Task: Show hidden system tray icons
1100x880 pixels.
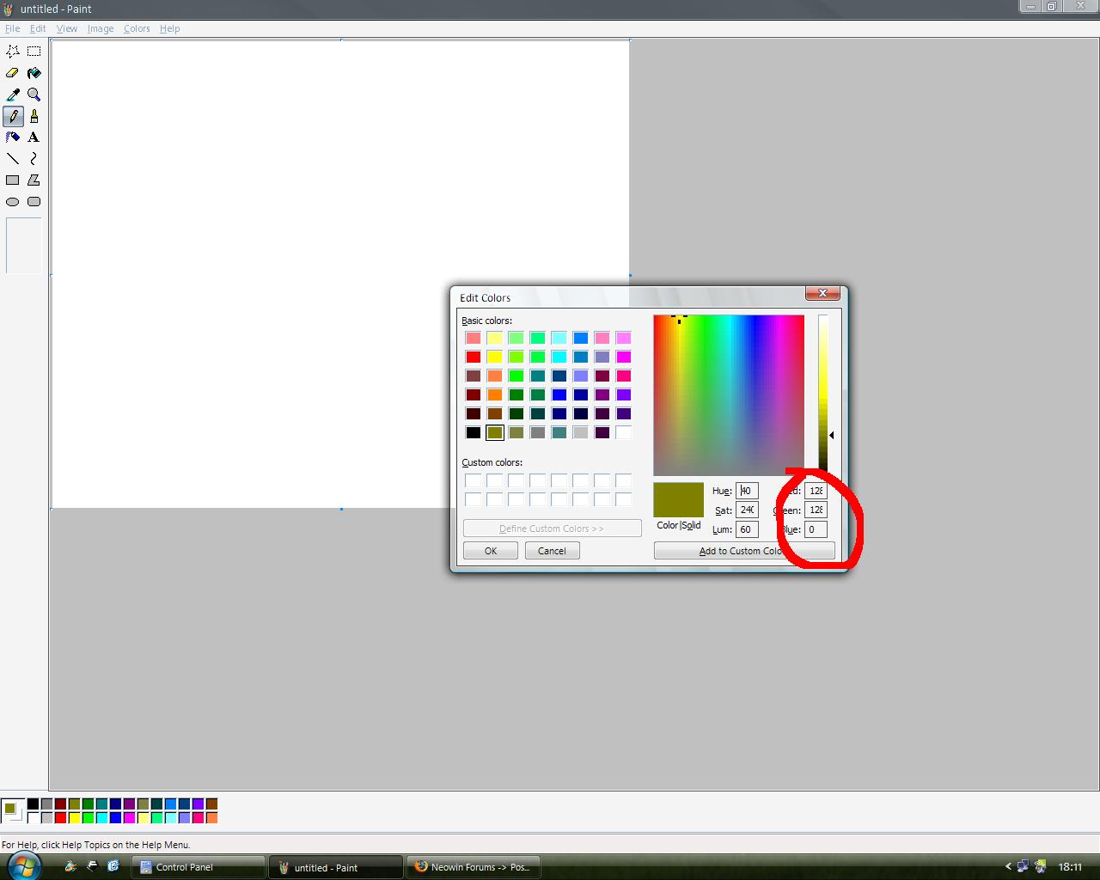Action: [x=1008, y=866]
